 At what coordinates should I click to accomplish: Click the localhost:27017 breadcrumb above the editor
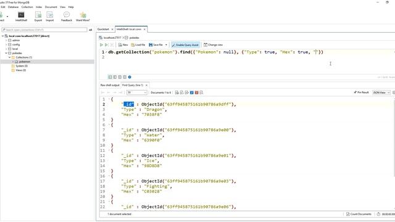click(x=112, y=38)
